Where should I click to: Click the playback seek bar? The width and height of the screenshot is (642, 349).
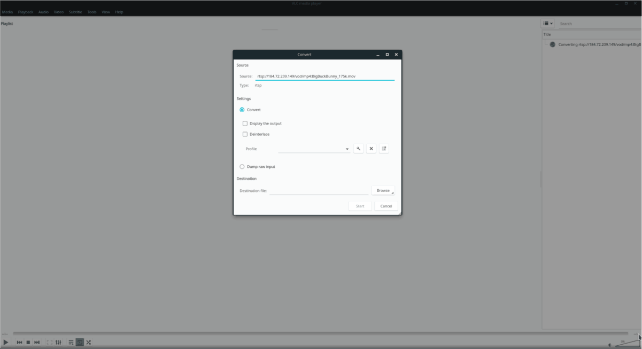[321, 334]
